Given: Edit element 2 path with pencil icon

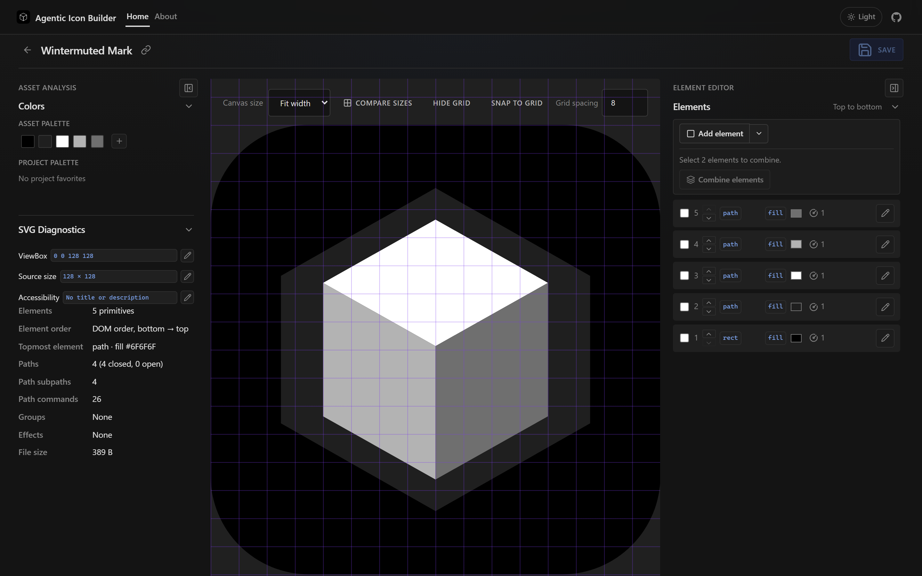Looking at the screenshot, I should point(885,307).
